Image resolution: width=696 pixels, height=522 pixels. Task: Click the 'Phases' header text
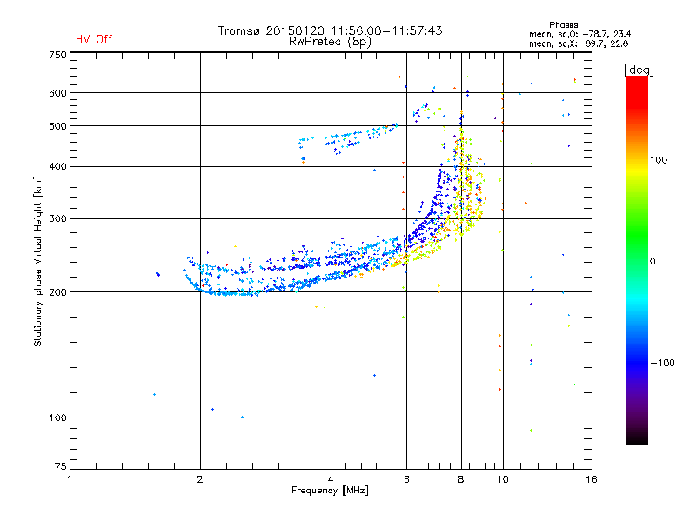(563, 25)
